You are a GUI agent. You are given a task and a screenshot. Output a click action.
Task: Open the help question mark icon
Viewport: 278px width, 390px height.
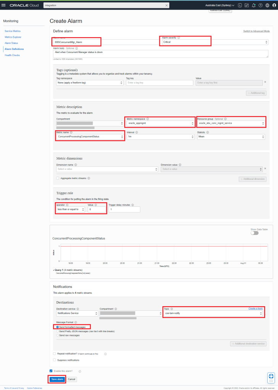coord(260,5)
